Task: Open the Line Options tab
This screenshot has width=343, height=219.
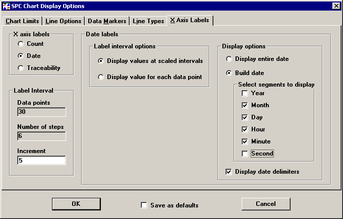Action: point(63,21)
